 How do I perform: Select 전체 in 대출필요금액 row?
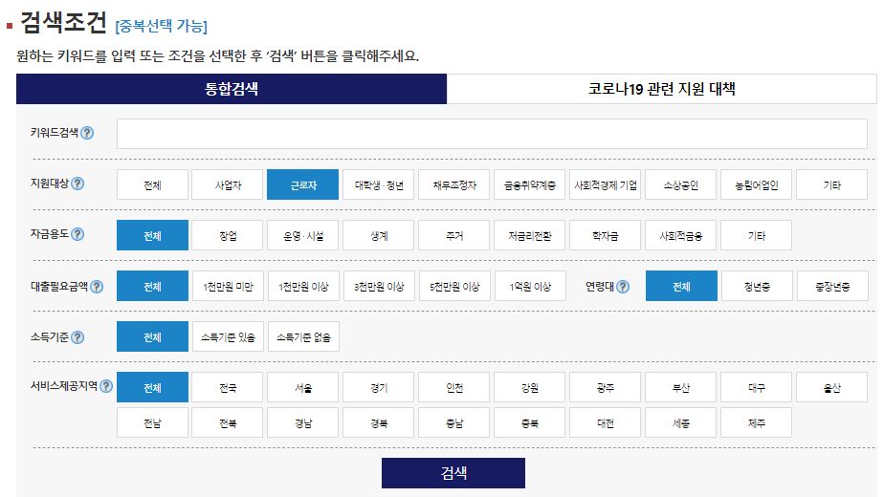[x=152, y=287]
